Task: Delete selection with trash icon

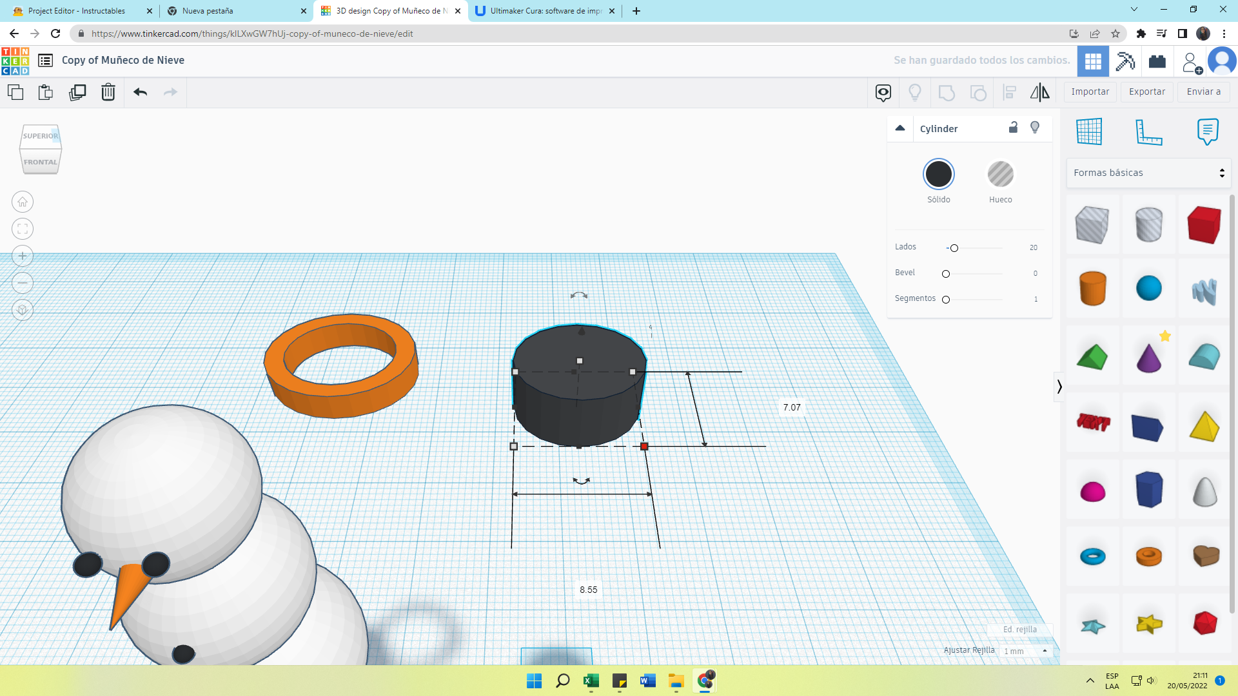Action: (x=108, y=92)
